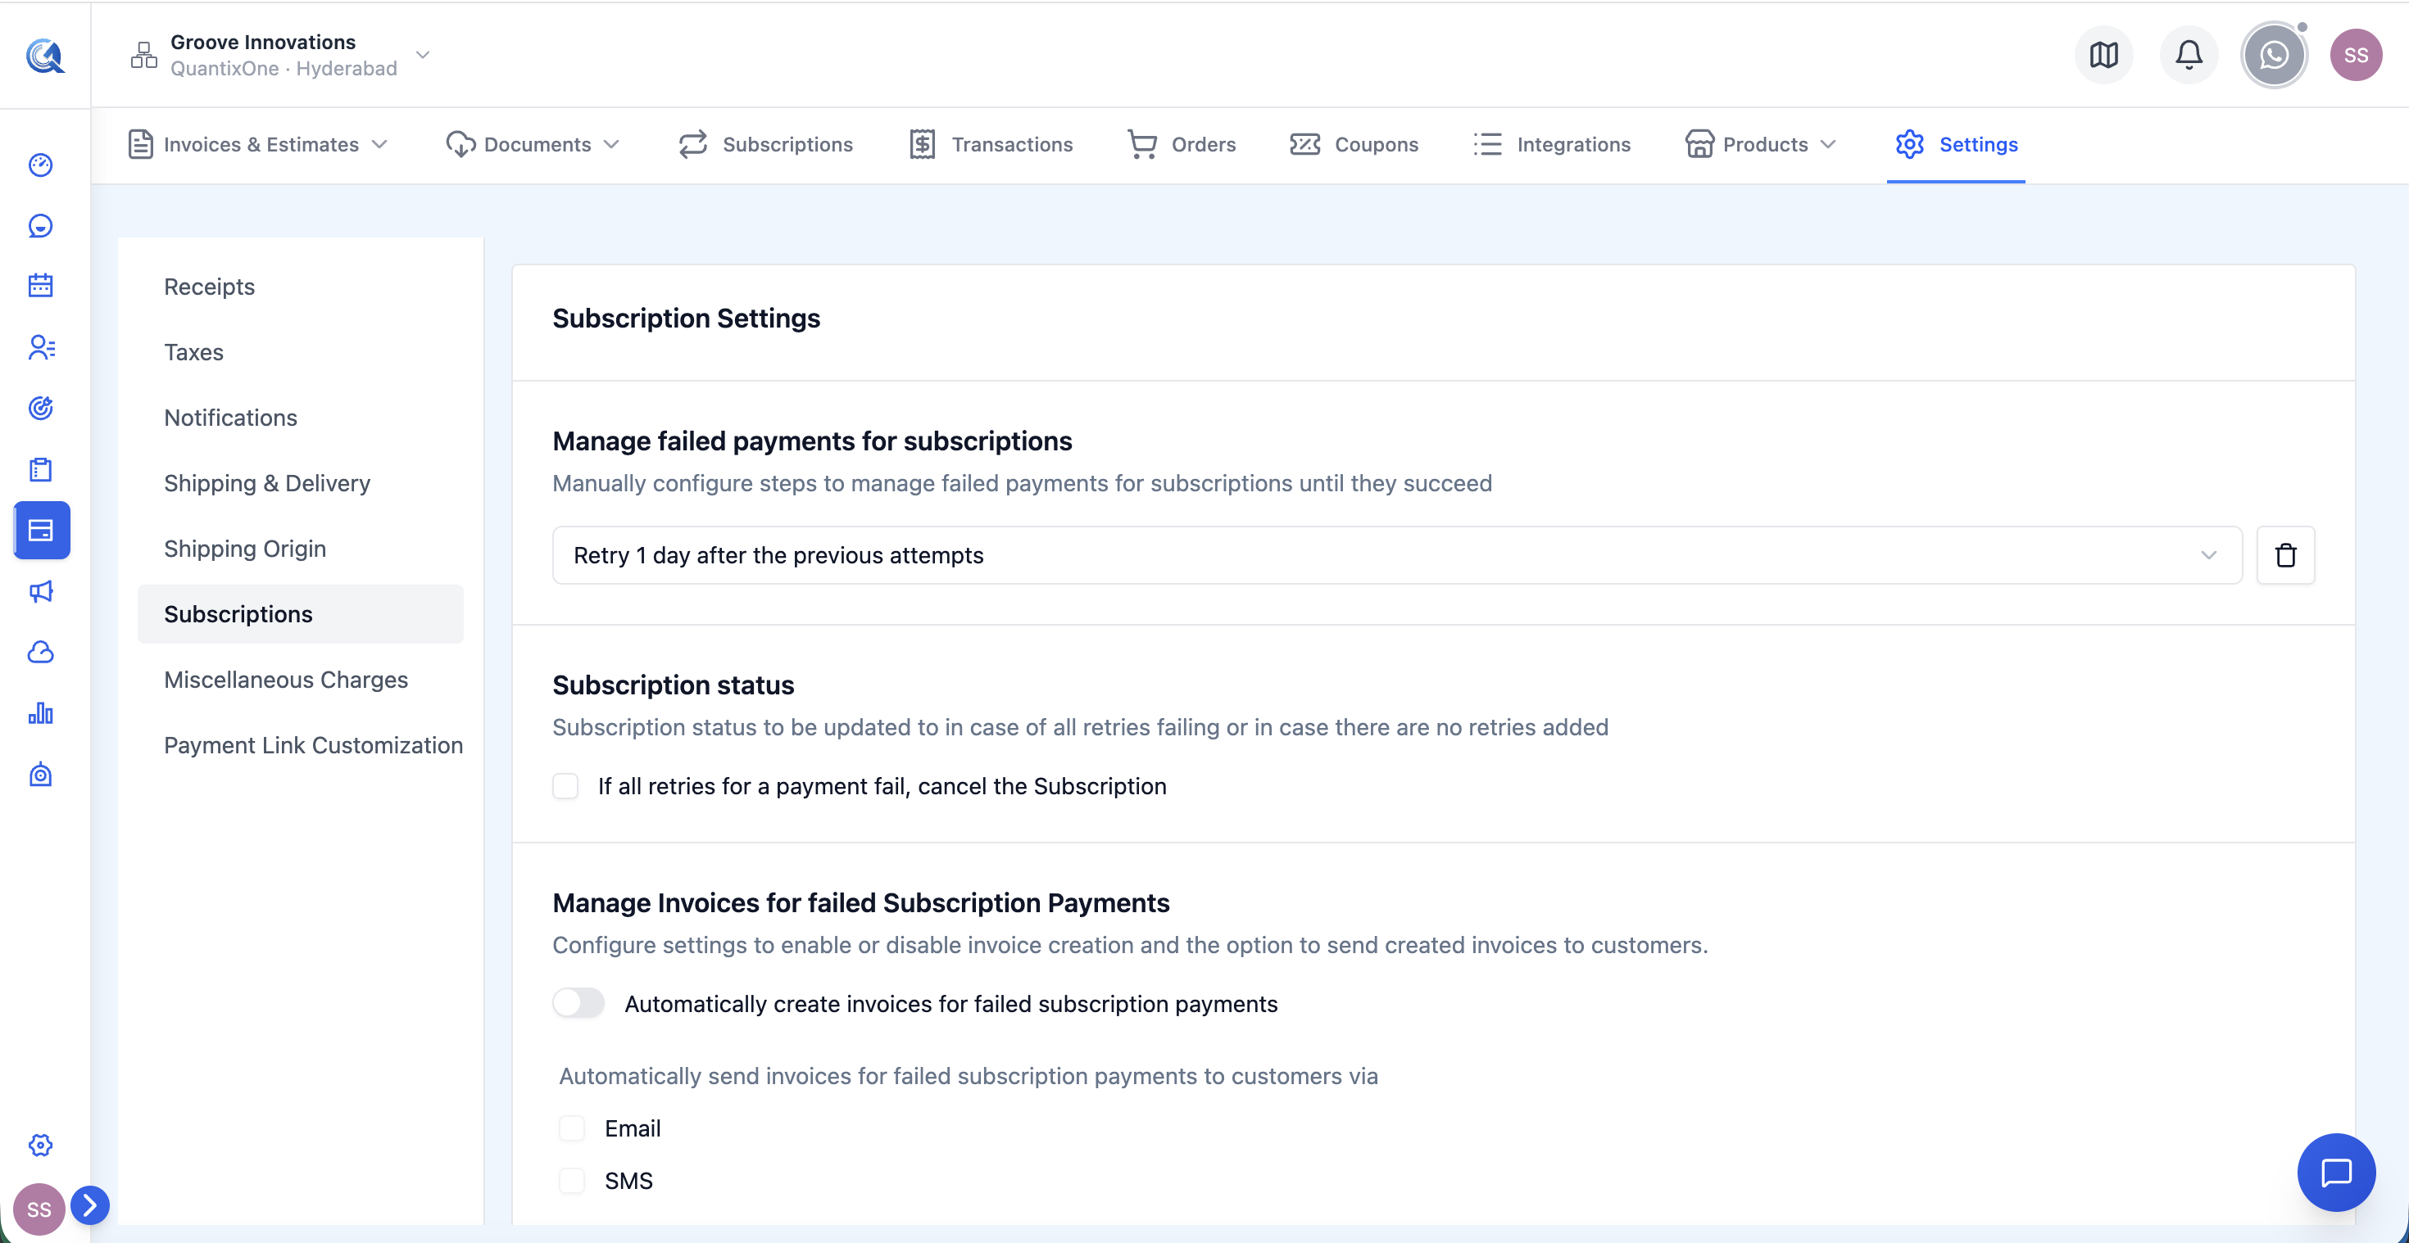Open the retry interval dropdown

pos(1397,555)
